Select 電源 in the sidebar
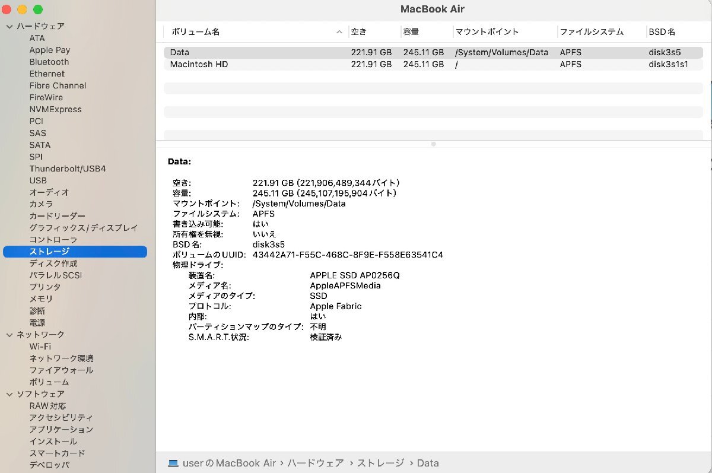 click(x=37, y=323)
